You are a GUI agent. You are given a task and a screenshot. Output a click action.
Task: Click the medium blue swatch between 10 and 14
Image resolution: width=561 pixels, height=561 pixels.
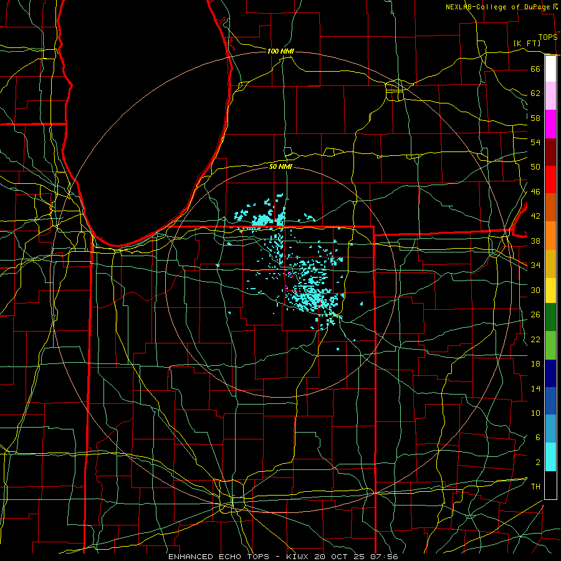(550, 401)
